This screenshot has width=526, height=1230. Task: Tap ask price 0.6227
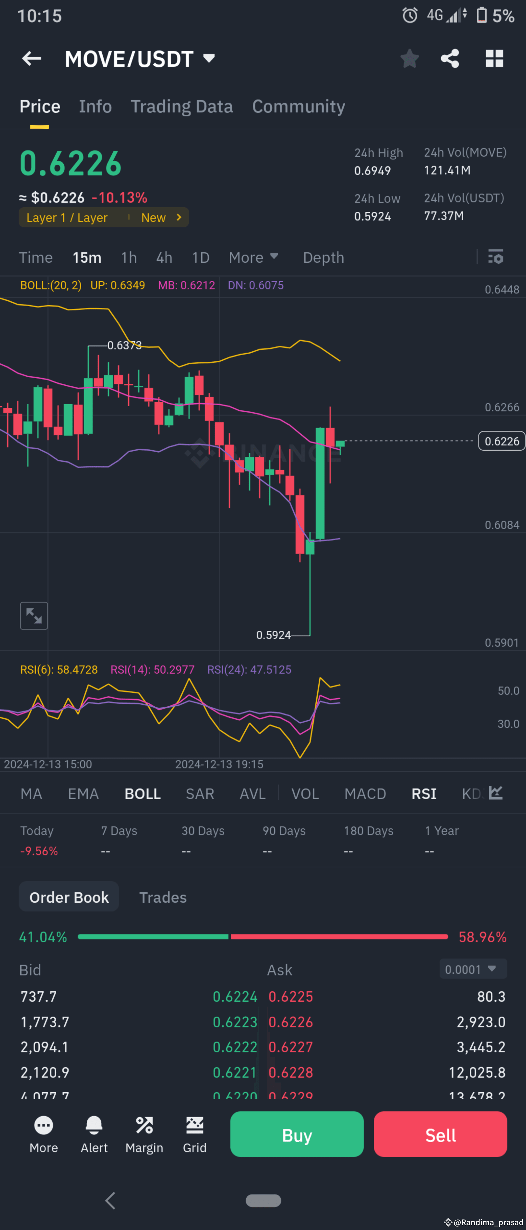click(291, 1047)
